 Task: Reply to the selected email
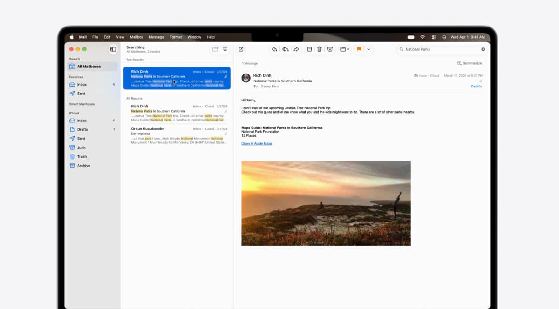274,49
